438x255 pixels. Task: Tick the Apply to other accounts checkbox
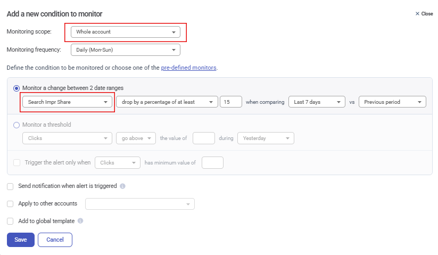point(10,203)
